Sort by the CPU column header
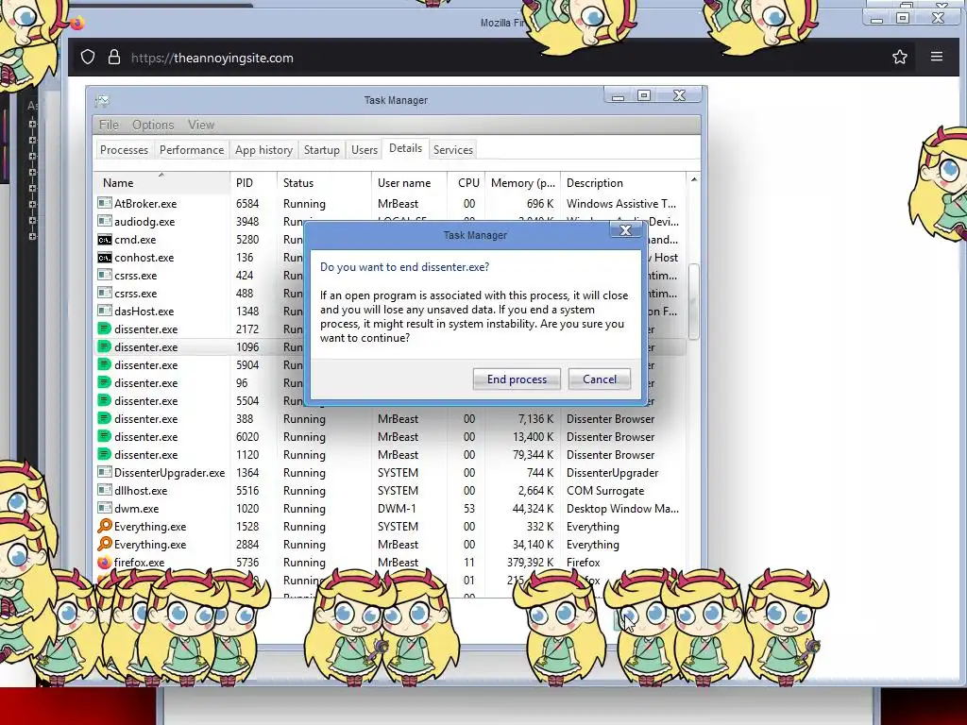Viewport: 967px width, 725px height. pyautogui.click(x=467, y=182)
